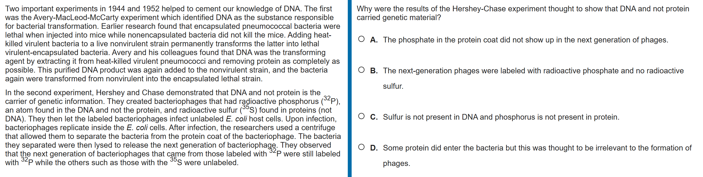Click the blue vertical divider bar
This screenshot has width=703, height=177.
pyautogui.click(x=350, y=88)
